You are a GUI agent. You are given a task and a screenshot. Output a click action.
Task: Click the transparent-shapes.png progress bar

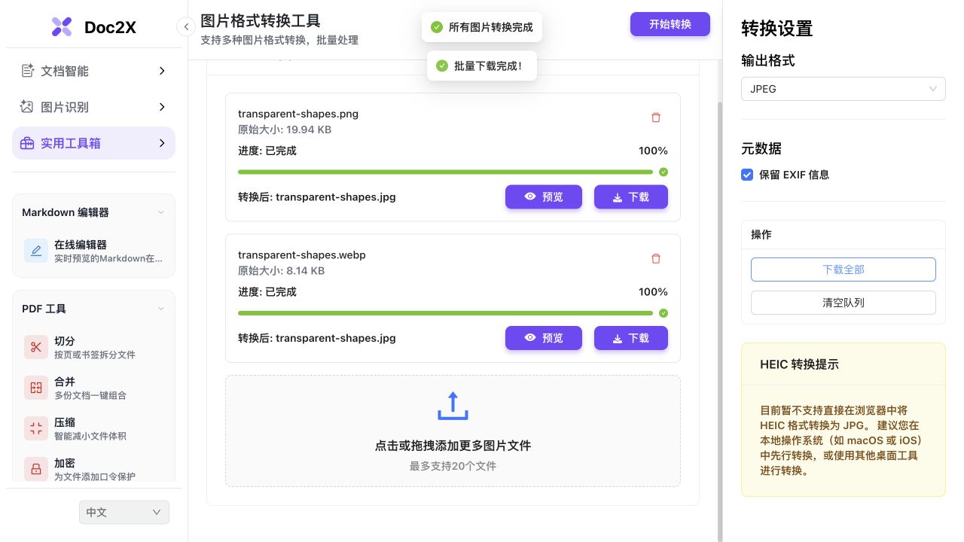pyautogui.click(x=445, y=172)
